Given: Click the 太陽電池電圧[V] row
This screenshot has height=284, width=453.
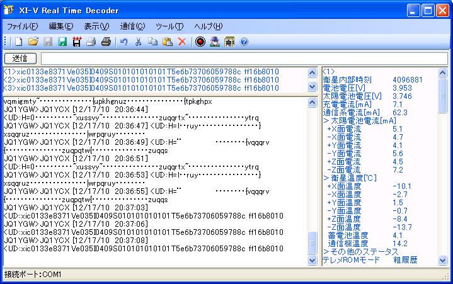Looking at the screenshot, I should coord(367,96).
